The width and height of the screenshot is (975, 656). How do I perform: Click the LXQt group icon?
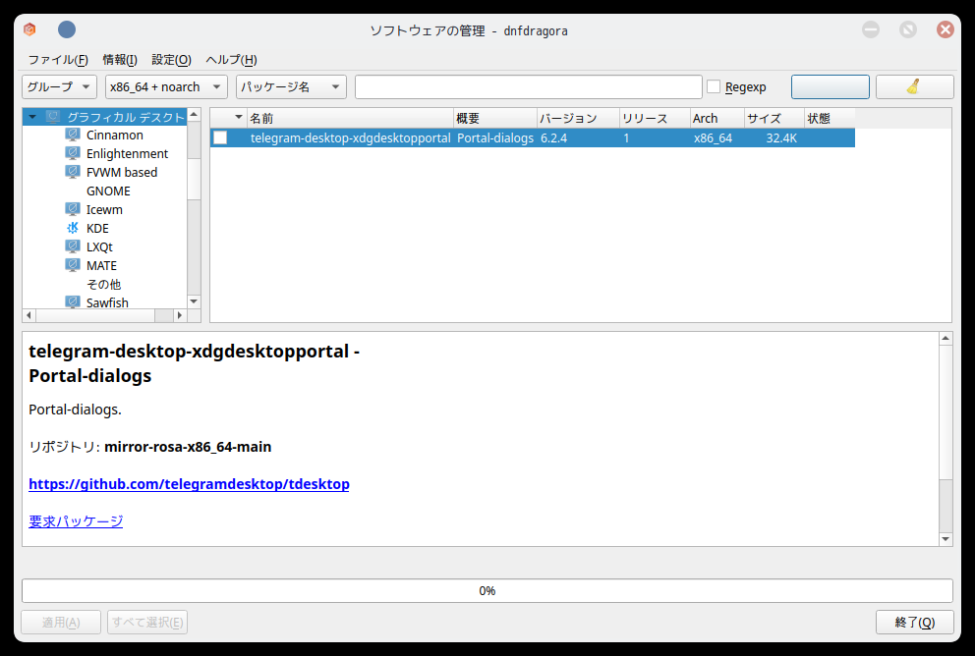(x=73, y=246)
